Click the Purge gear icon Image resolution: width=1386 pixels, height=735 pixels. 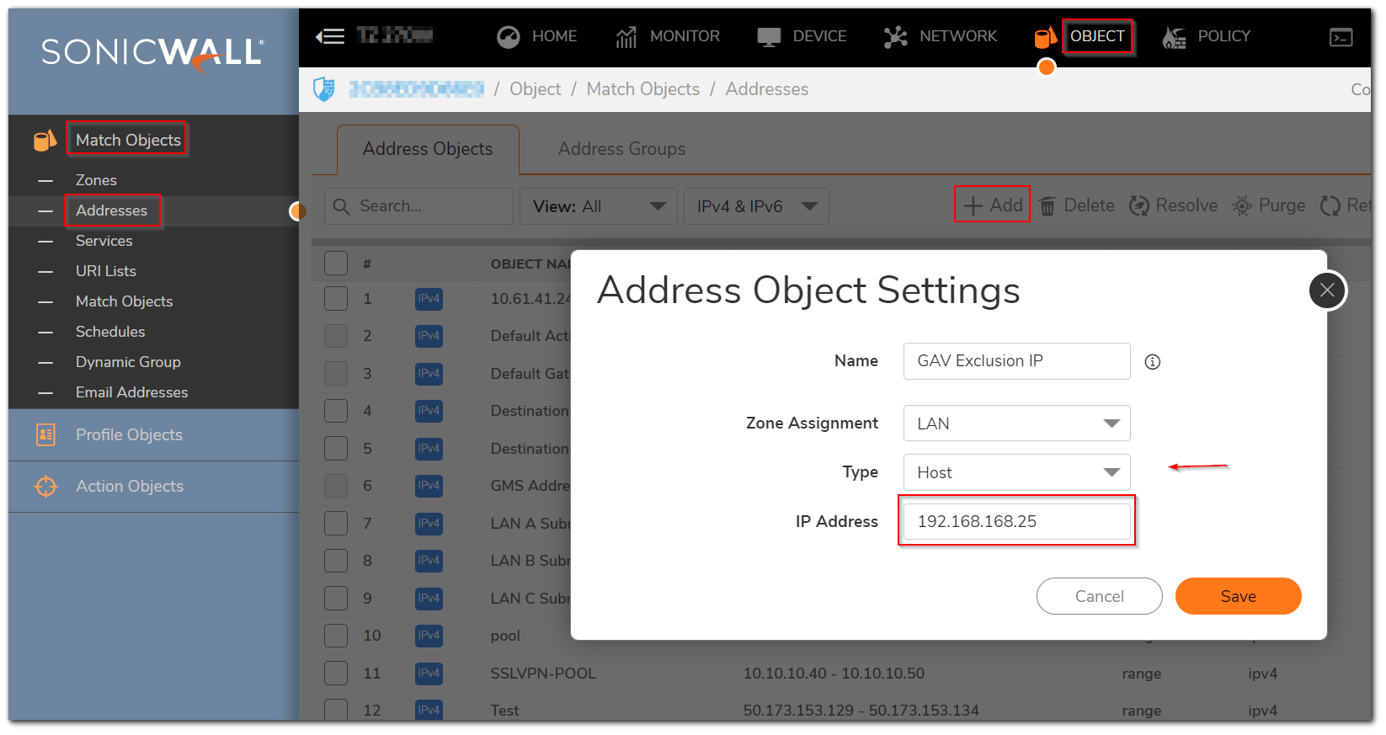[x=1242, y=206]
